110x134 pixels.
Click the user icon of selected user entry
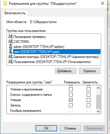coord(11,51)
